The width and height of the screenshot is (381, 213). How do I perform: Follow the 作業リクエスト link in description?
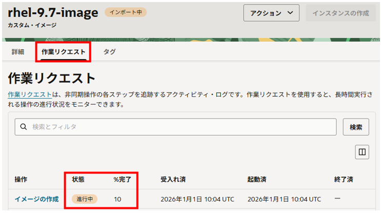pyautogui.click(x=30, y=94)
